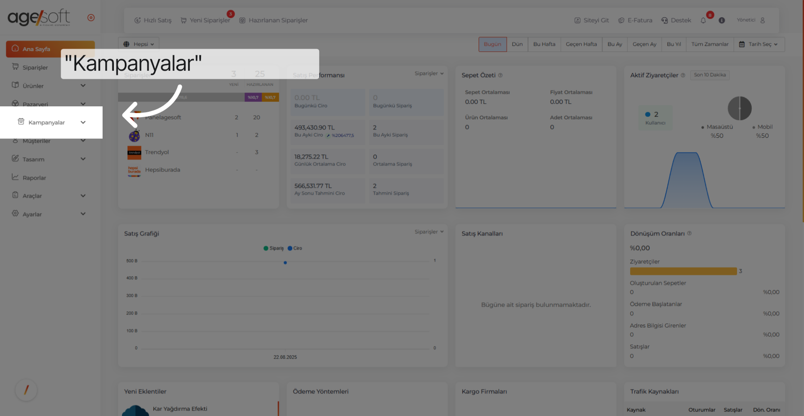Select the Geçen Ay date tab
This screenshot has width=804, height=416.
(644, 44)
